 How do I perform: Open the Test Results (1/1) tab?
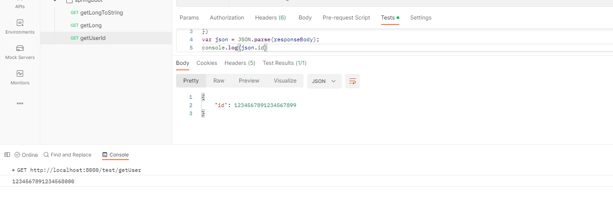pyautogui.click(x=284, y=63)
